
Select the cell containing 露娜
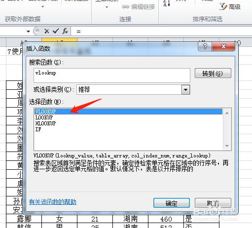24,219
